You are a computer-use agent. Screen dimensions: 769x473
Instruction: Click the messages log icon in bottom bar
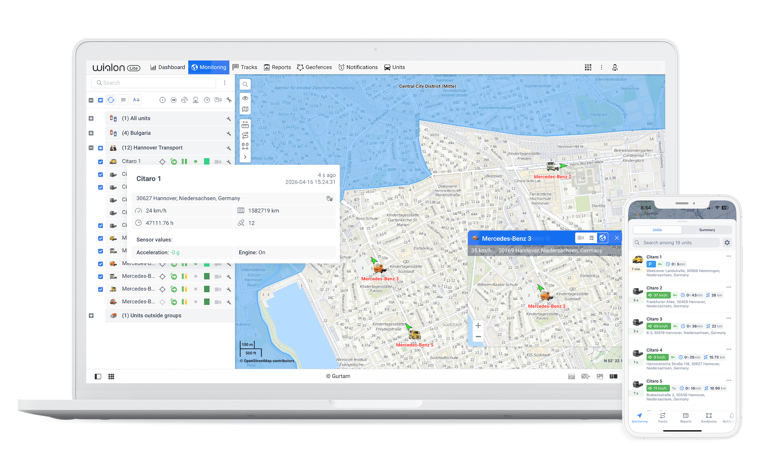click(571, 377)
